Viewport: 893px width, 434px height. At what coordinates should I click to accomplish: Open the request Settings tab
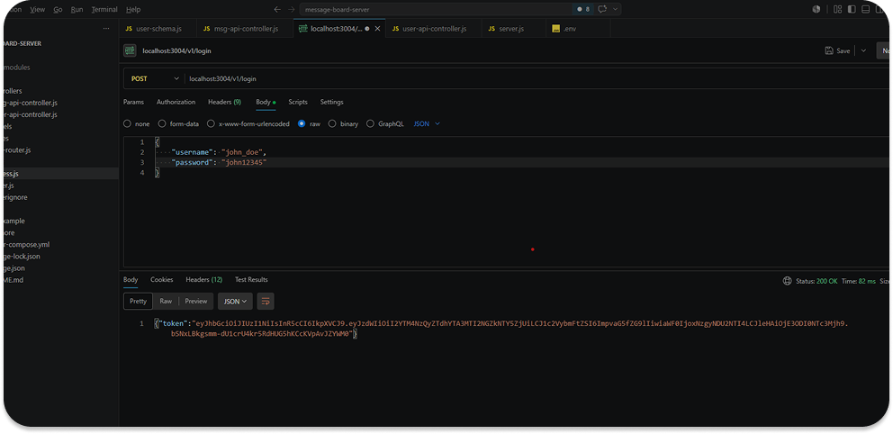[x=331, y=102]
